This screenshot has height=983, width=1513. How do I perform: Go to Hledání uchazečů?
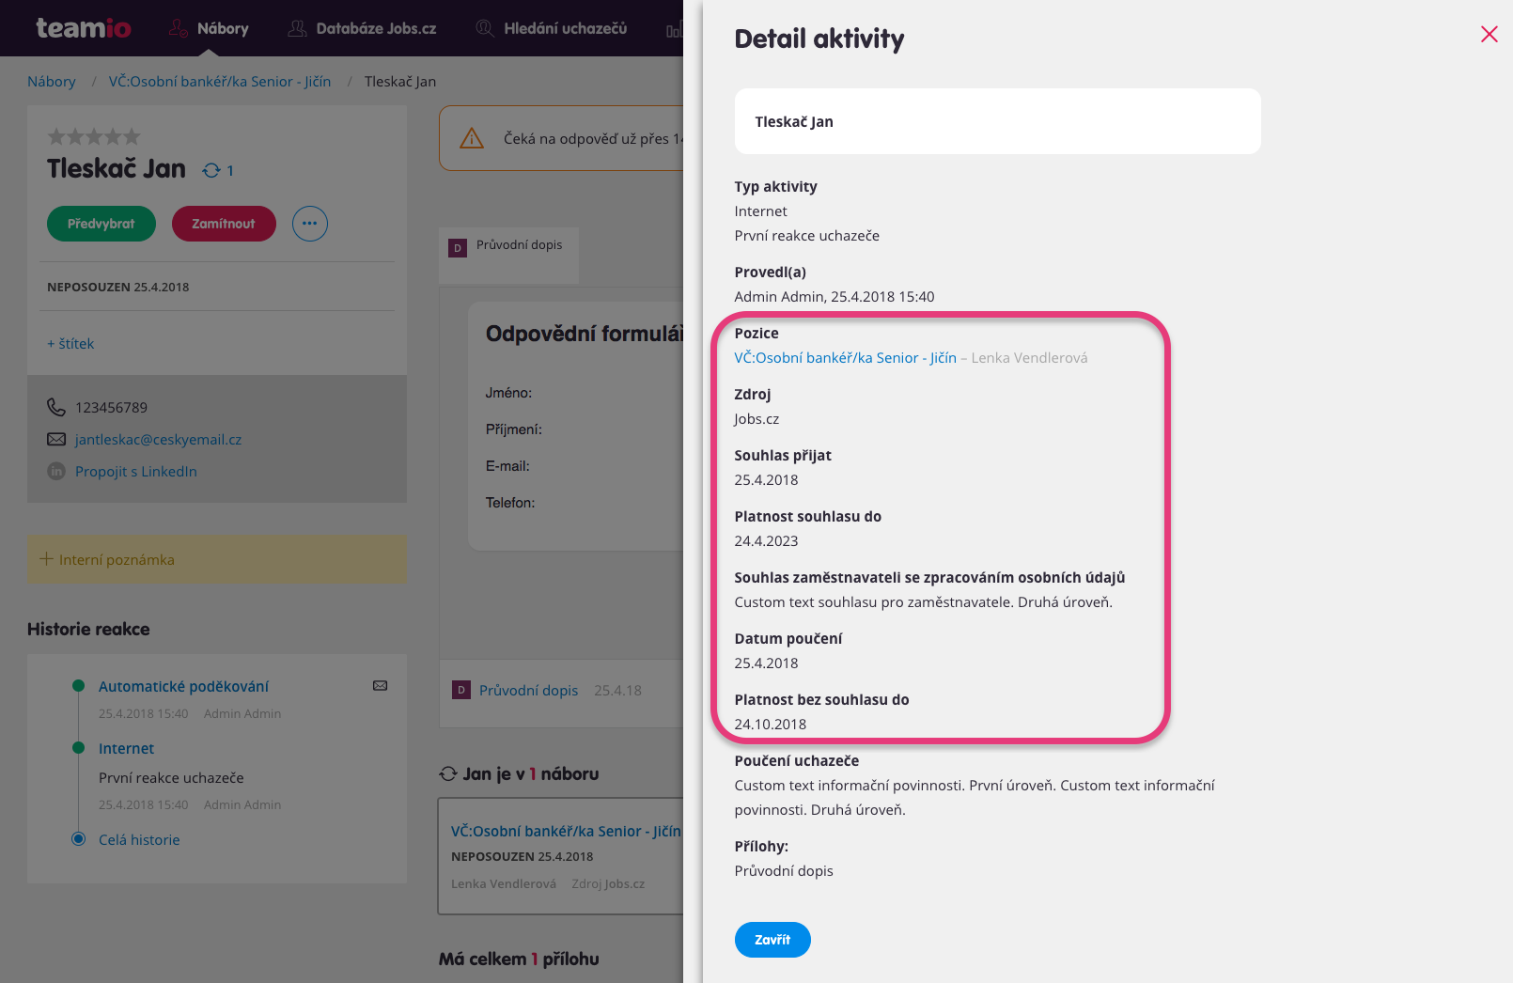(x=551, y=28)
